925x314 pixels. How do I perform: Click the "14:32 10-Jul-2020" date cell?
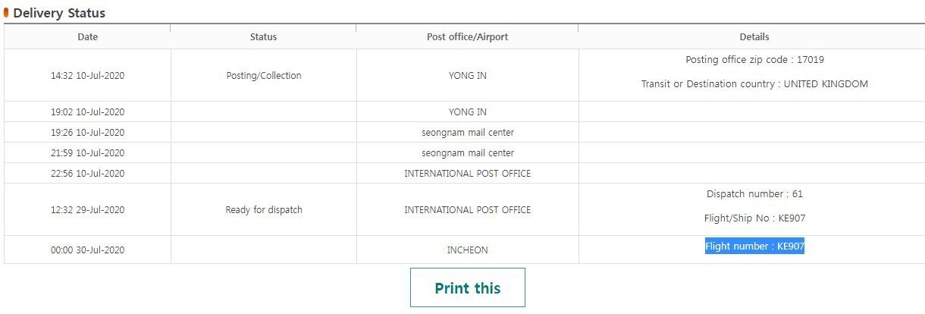(87, 76)
